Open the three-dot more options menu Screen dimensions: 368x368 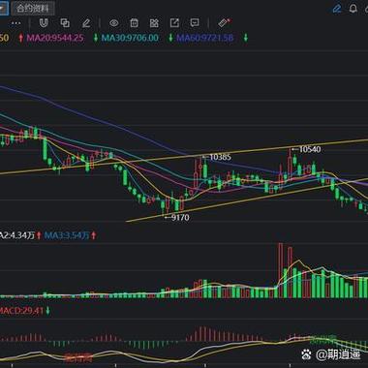point(15,23)
